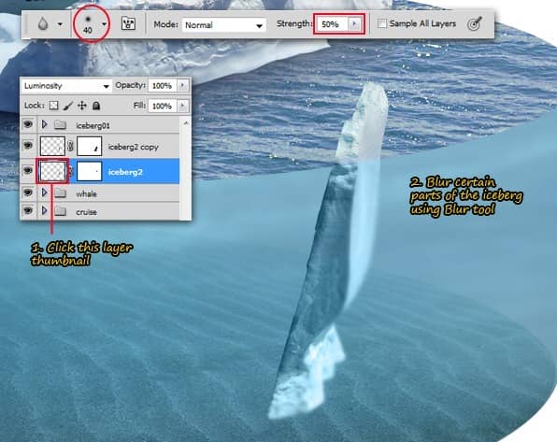The width and height of the screenshot is (557, 442).
Task: Click the iceberg2 layer mask thumbnail
Action: (89, 171)
